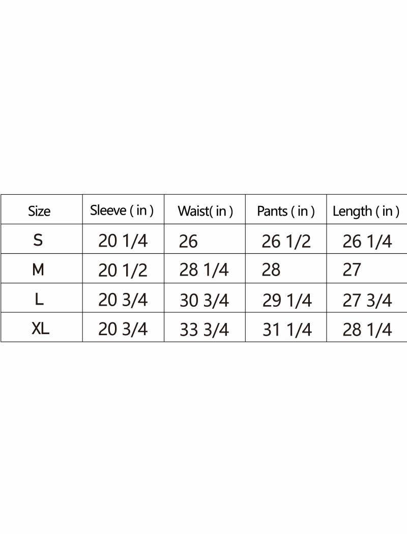Select waist value 33 3/4 for size XL
This screenshot has width=407, height=534.
coord(204,330)
